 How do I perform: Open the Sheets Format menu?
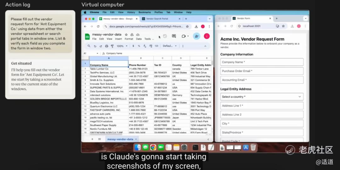129,39
